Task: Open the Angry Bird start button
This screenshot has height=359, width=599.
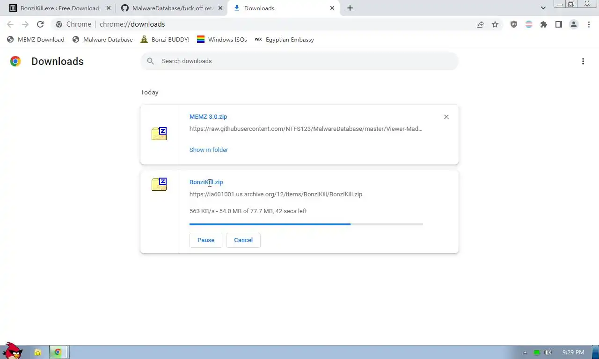Action: coord(12,351)
